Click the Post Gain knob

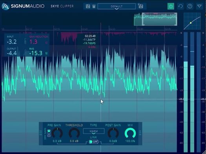113,133
